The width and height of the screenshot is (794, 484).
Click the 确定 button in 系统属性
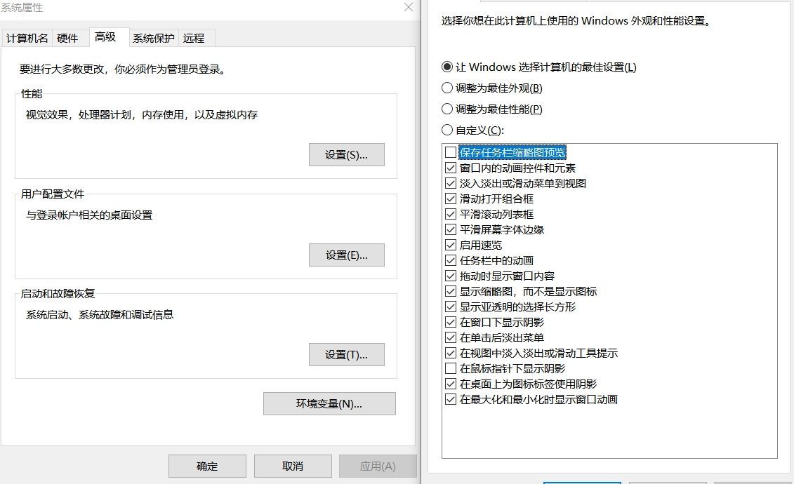click(x=207, y=466)
